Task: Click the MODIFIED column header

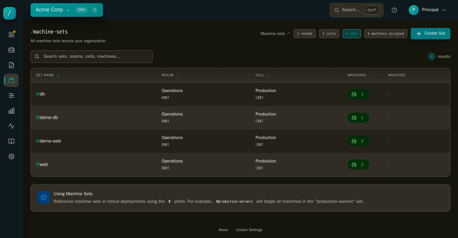Action: 397,75
